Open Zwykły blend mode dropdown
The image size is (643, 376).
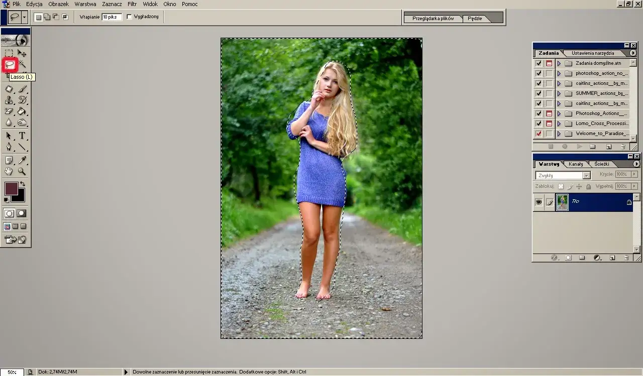[x=586, y=176]
